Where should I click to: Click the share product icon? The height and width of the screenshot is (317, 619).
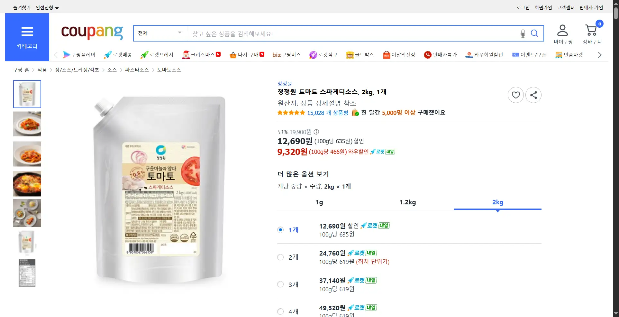tap(533, 95)
